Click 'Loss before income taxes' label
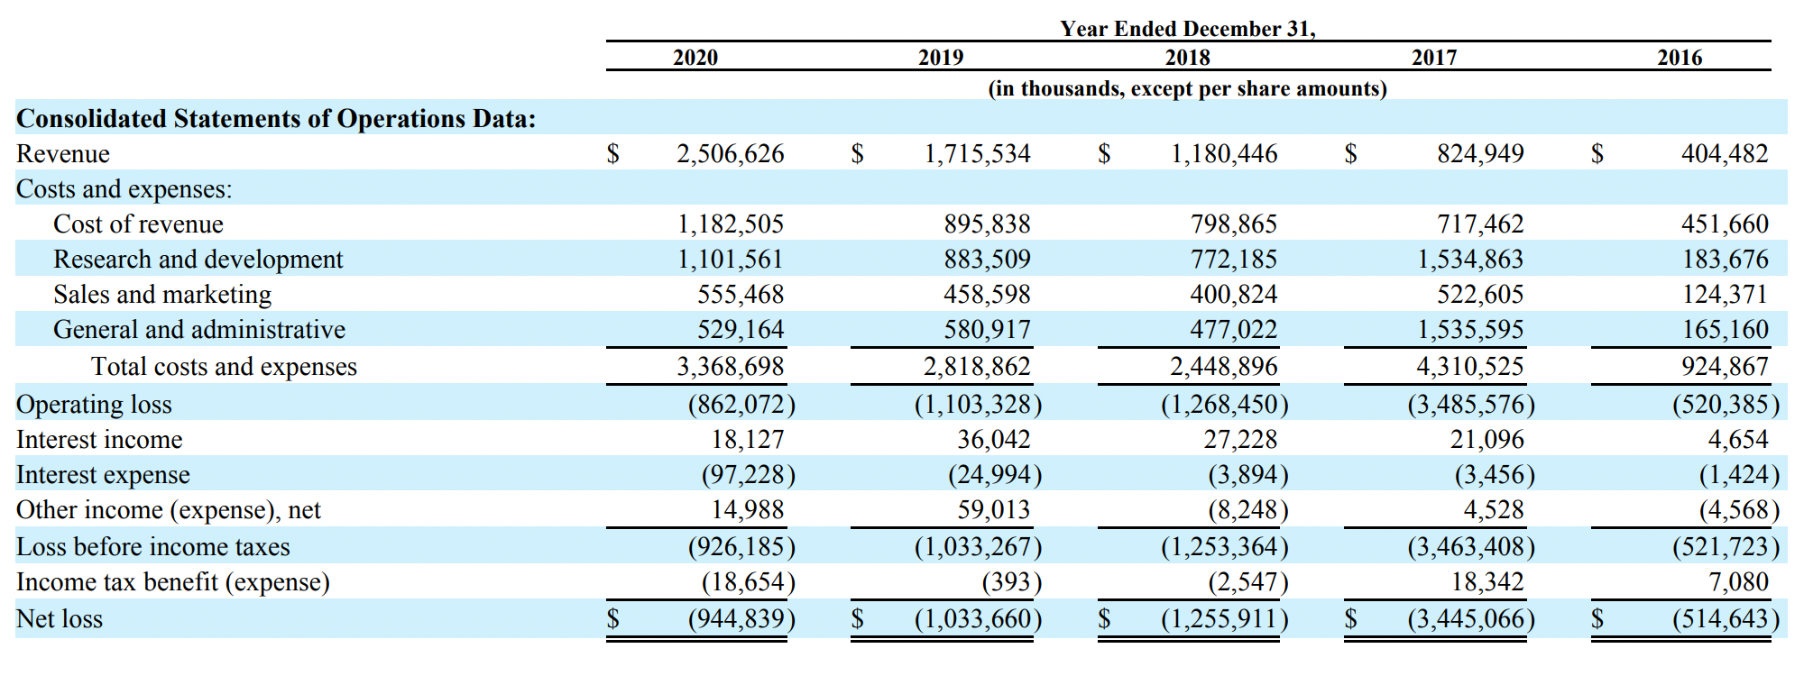Screen dimensions: 1804x685 (x=153, y=547)
